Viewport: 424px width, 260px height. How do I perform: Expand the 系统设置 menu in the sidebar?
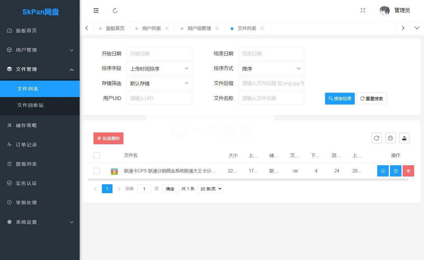coord(40,222)
